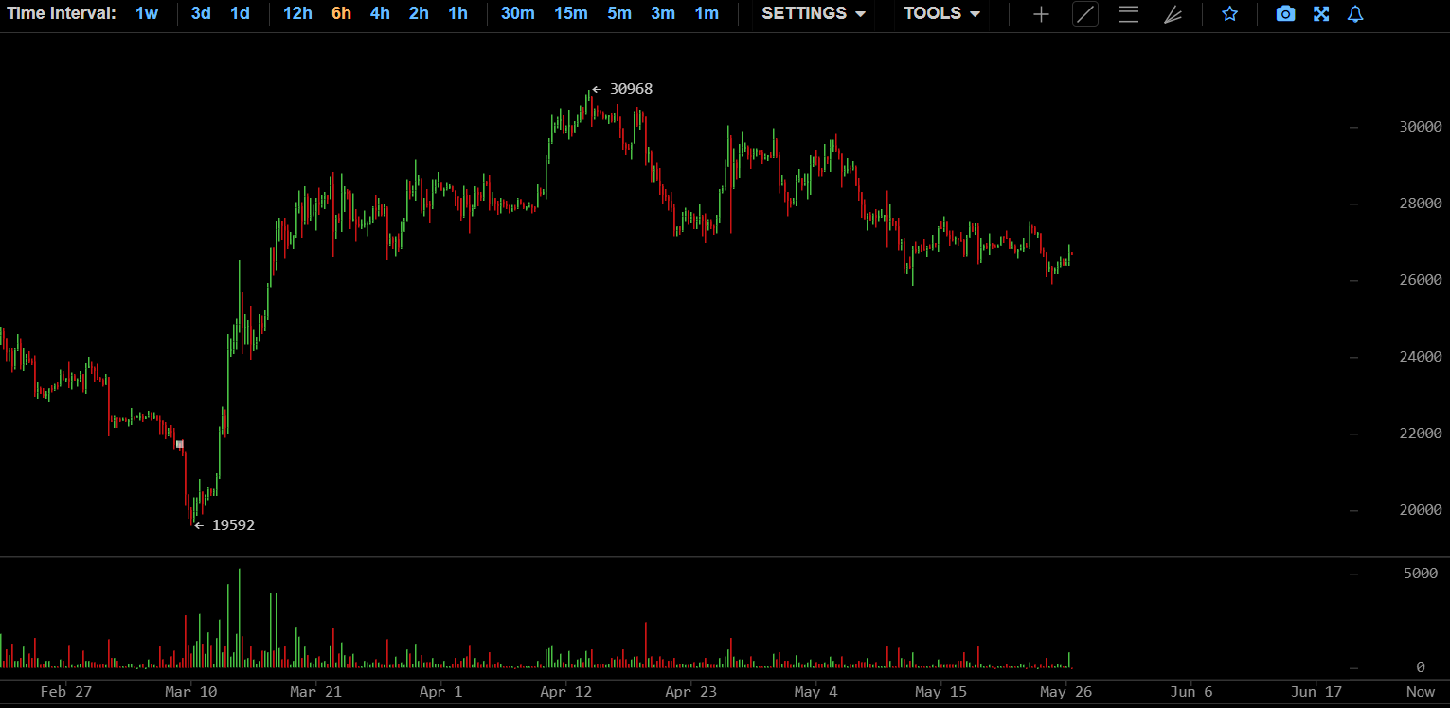The width and height of the screenshot is (1450, 708).
Task: Switch chart to 30m interval
Action: [x=517, y=13]
